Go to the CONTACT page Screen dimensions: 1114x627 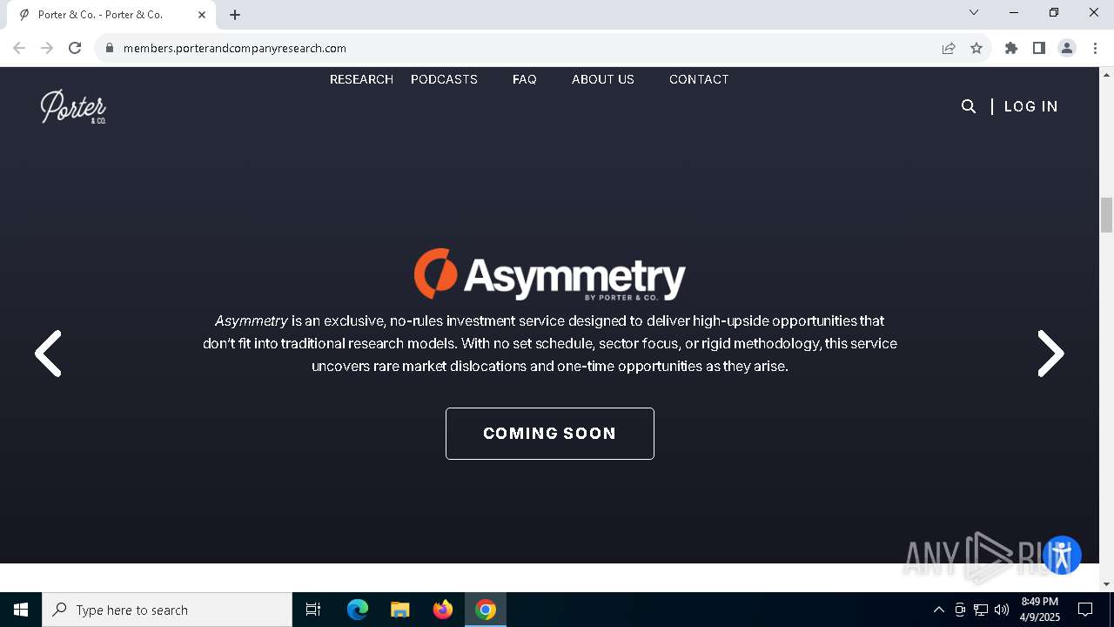pos(699,79)
